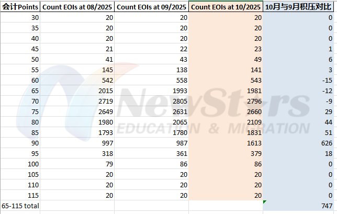
Task: Click the cell with value 361
Action: point(152,168)
